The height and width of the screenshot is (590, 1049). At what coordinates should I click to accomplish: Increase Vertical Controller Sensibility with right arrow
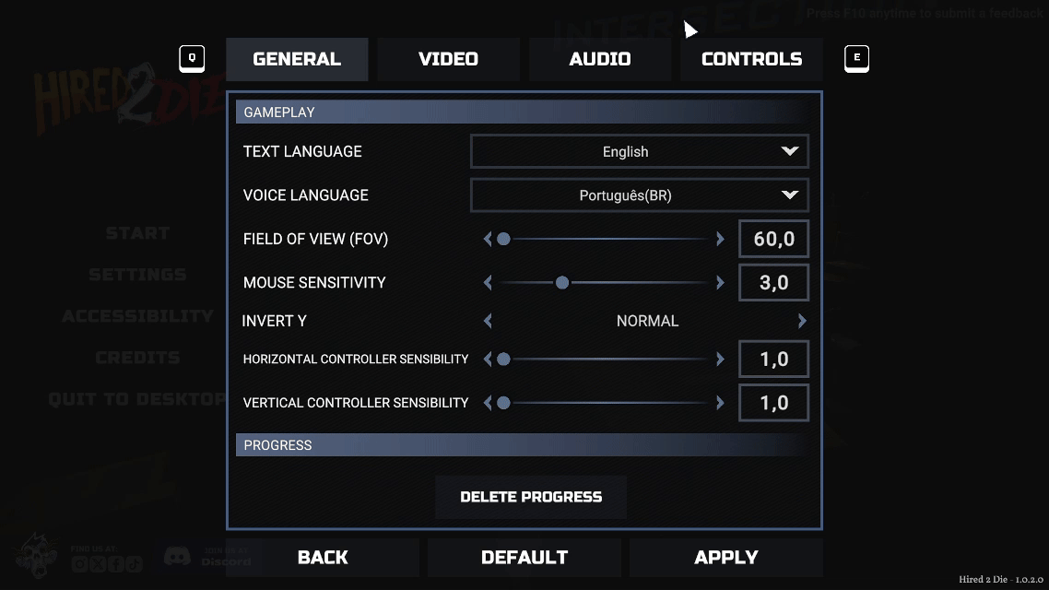[x=720, y=403]
